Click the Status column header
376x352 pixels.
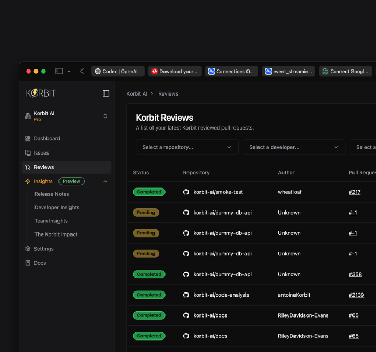click(141, 173)
